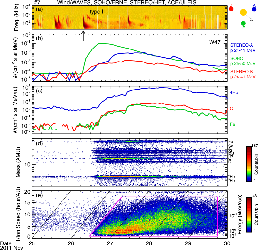258x250 pixels.
Task: Click the date tick label 29
Action: [x=188, y=243]
